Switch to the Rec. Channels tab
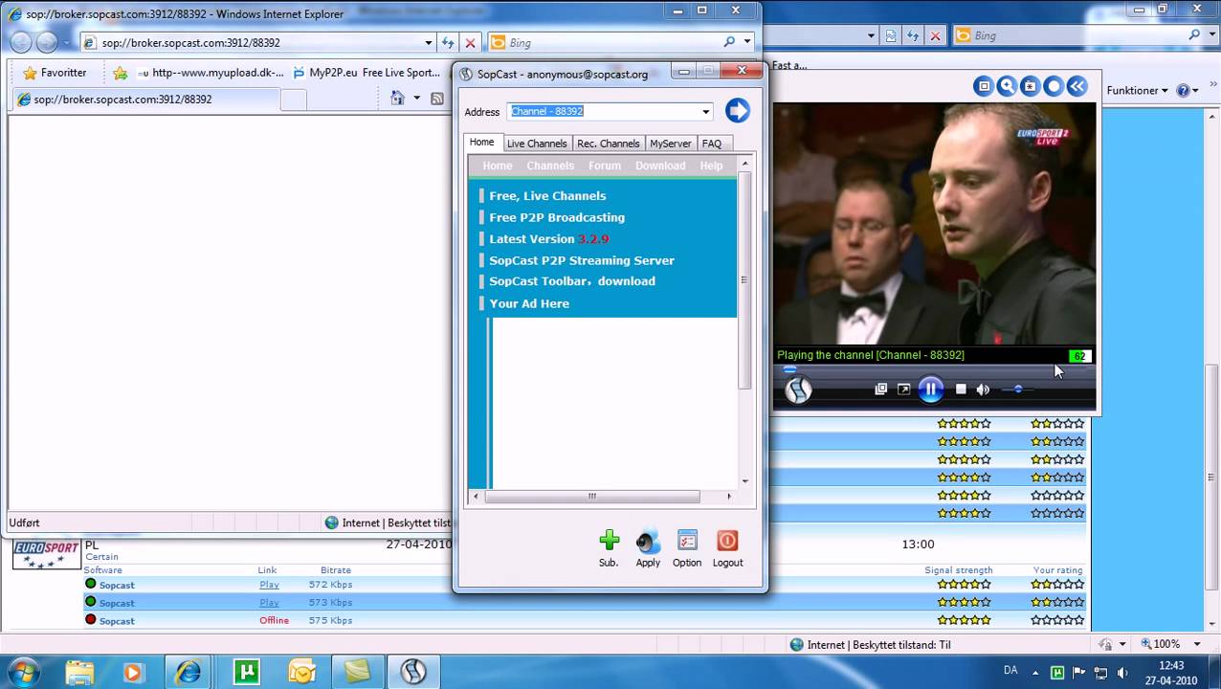The height and width of the screenshot is (689, 1221). click(x=608, y=144)
